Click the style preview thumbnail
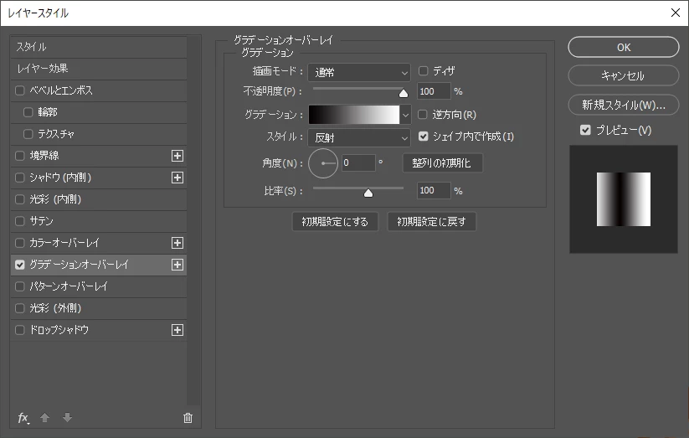The height and width of the screenshot is (438, 689). click(624, 199)
